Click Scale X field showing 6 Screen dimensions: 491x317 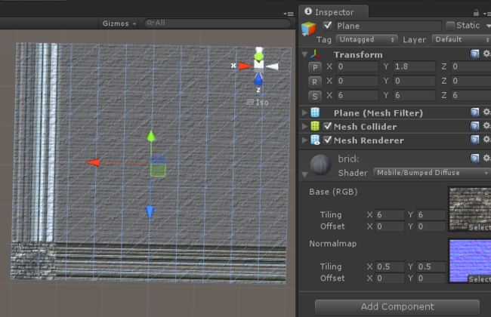pyautogui.click(x=357, y=95)
